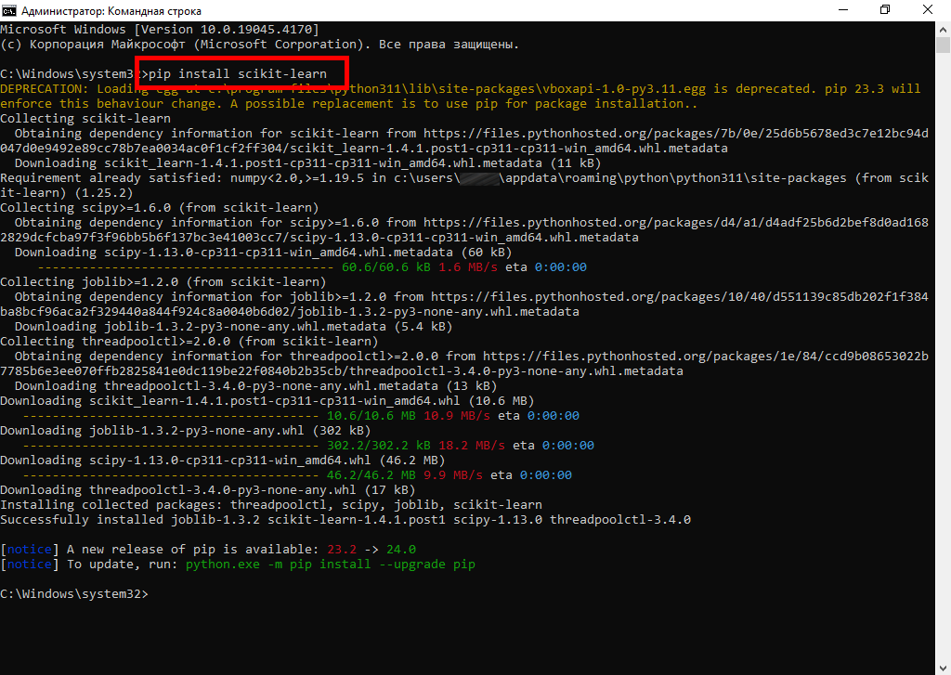Click the Command Prompt icon in title bar

(9, 9)
